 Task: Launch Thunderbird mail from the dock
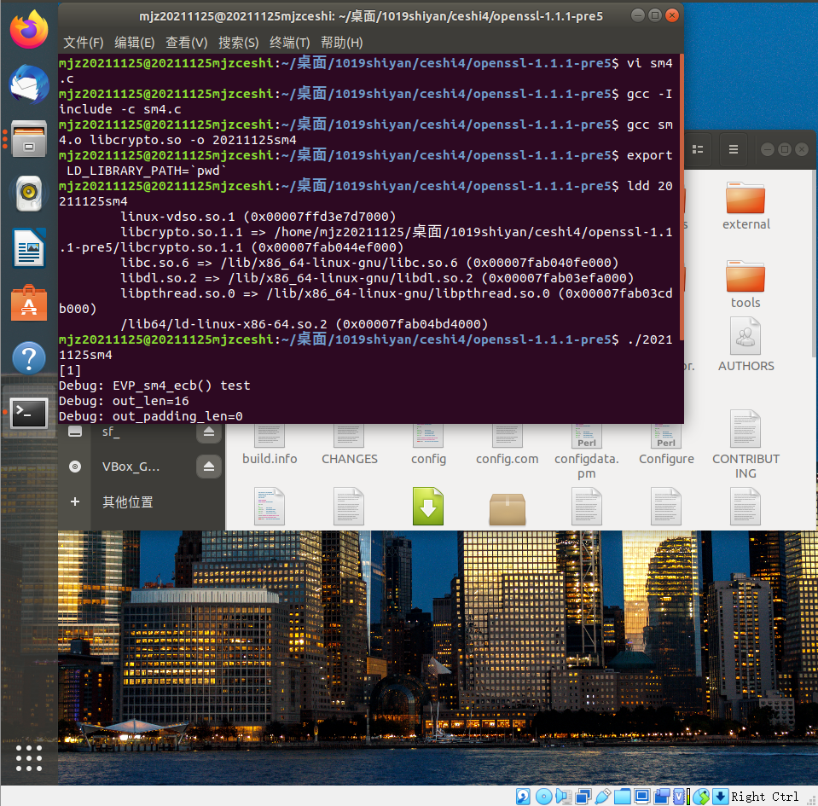[x=29, y=84]
